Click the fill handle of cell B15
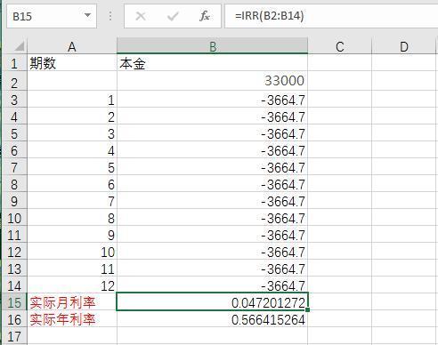Screen dimensions: 438x345 [x=307, y=310]
